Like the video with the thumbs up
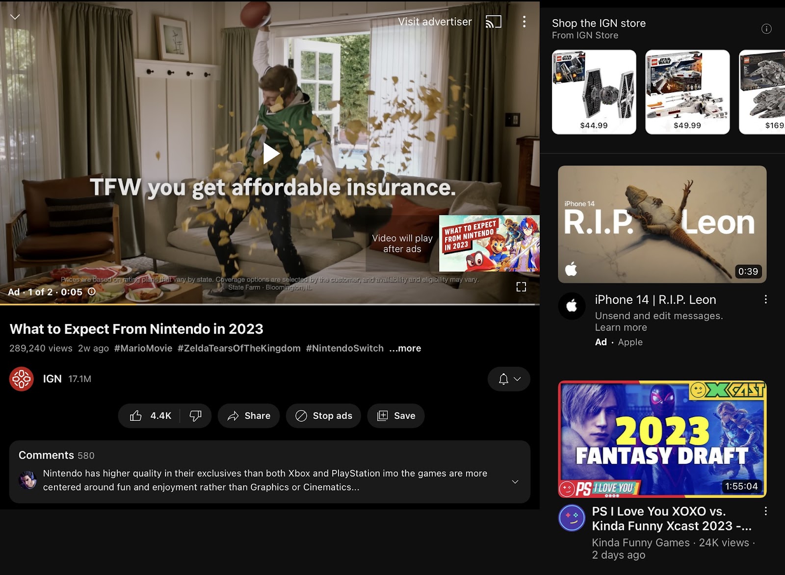This screenshot has width=785, height=575. point(150,416)
